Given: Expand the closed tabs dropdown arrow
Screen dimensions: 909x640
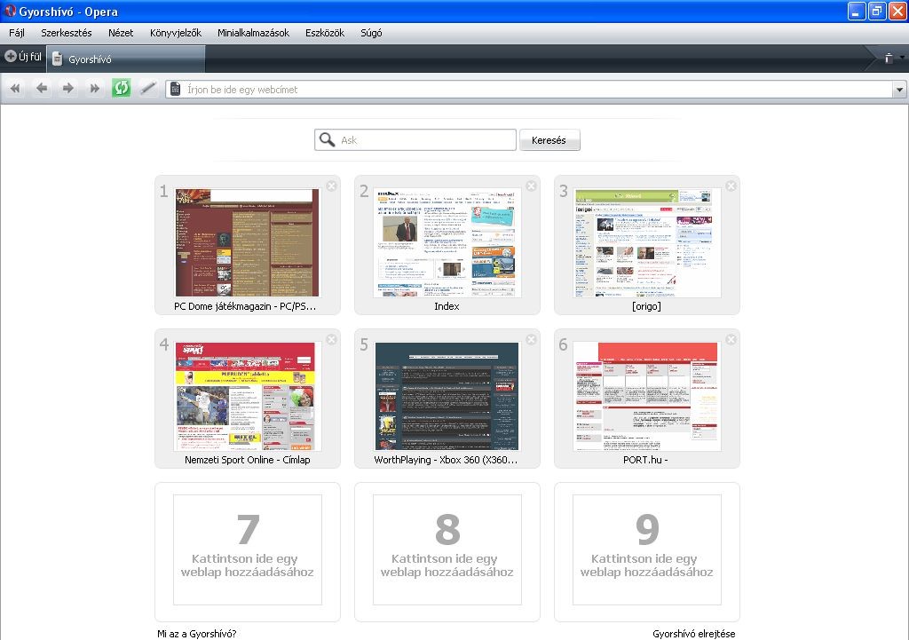Looking at the screenshot, I should [x=902, y=58].
